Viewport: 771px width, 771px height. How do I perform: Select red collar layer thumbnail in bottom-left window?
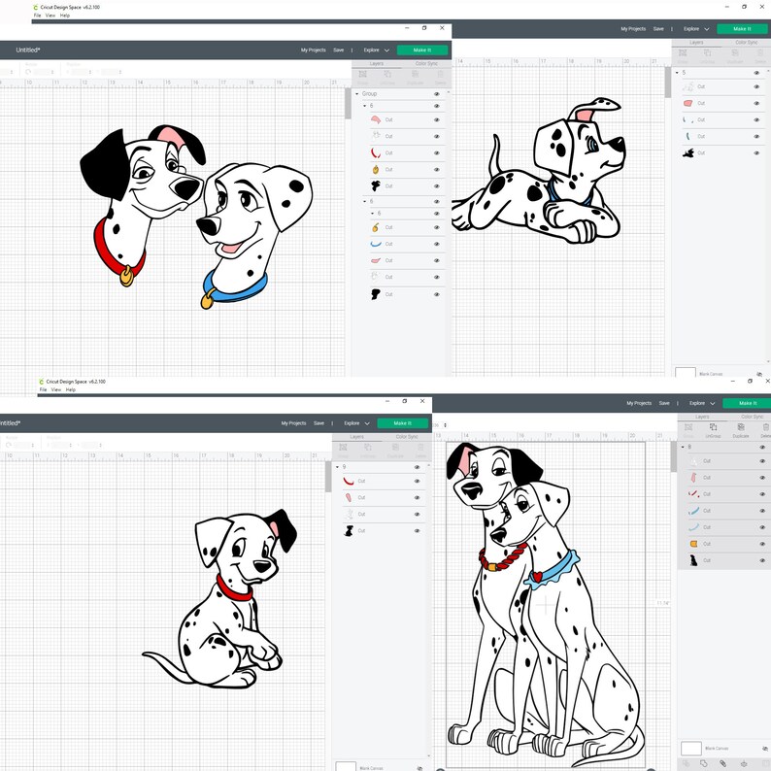[x=349, y=481]
